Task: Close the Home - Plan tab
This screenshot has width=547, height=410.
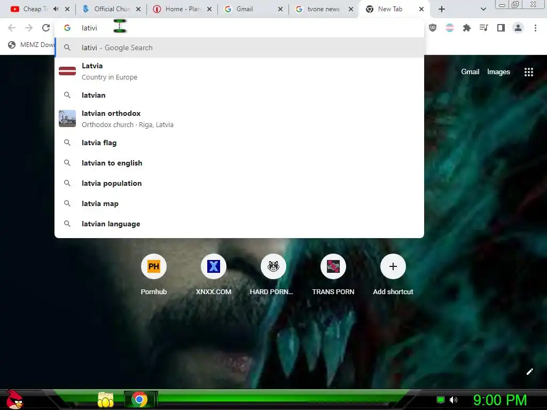Action: tap(209, 9)
